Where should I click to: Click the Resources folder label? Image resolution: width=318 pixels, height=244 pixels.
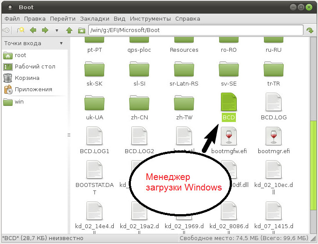[x=184, y=50]
